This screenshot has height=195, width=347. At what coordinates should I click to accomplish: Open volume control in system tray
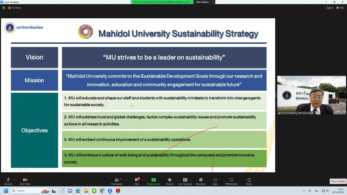coord(328,191)
